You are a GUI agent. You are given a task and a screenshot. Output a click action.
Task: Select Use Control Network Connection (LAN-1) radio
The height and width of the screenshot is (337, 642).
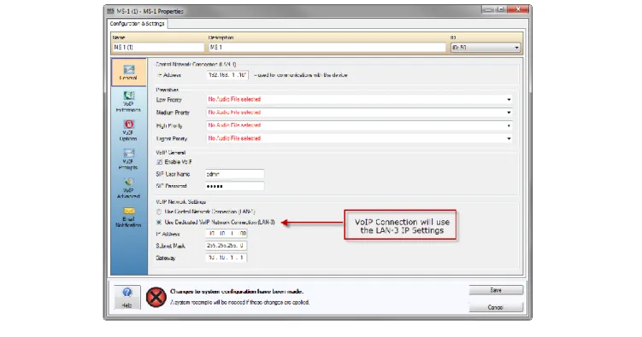(x=159, y=212)
